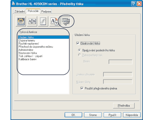Click the help question mark icon

(133, 4)
